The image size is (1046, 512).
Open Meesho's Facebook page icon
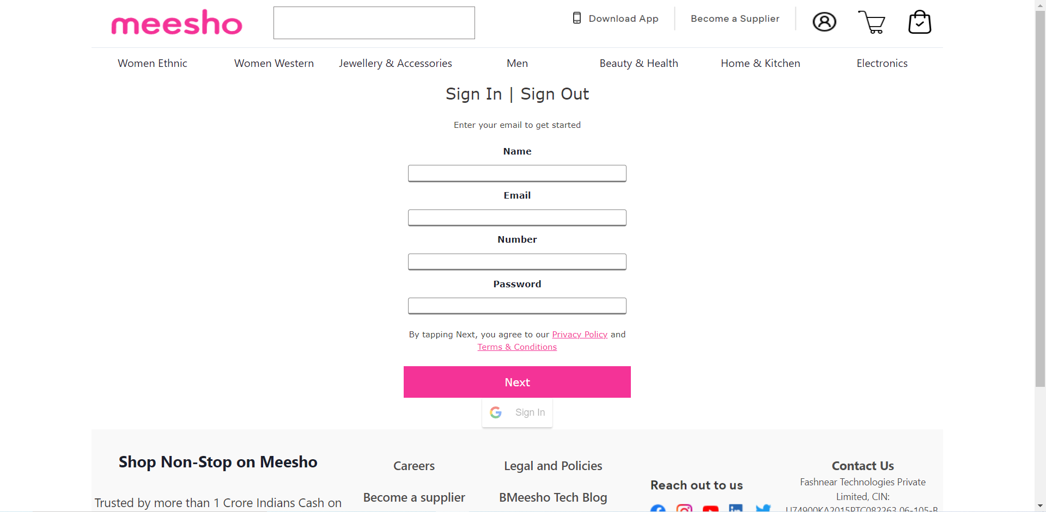coord(658,509)
